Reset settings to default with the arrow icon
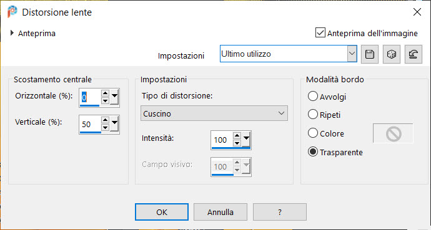The width and height of the screenshot is (431, 230). click(414, 54)
